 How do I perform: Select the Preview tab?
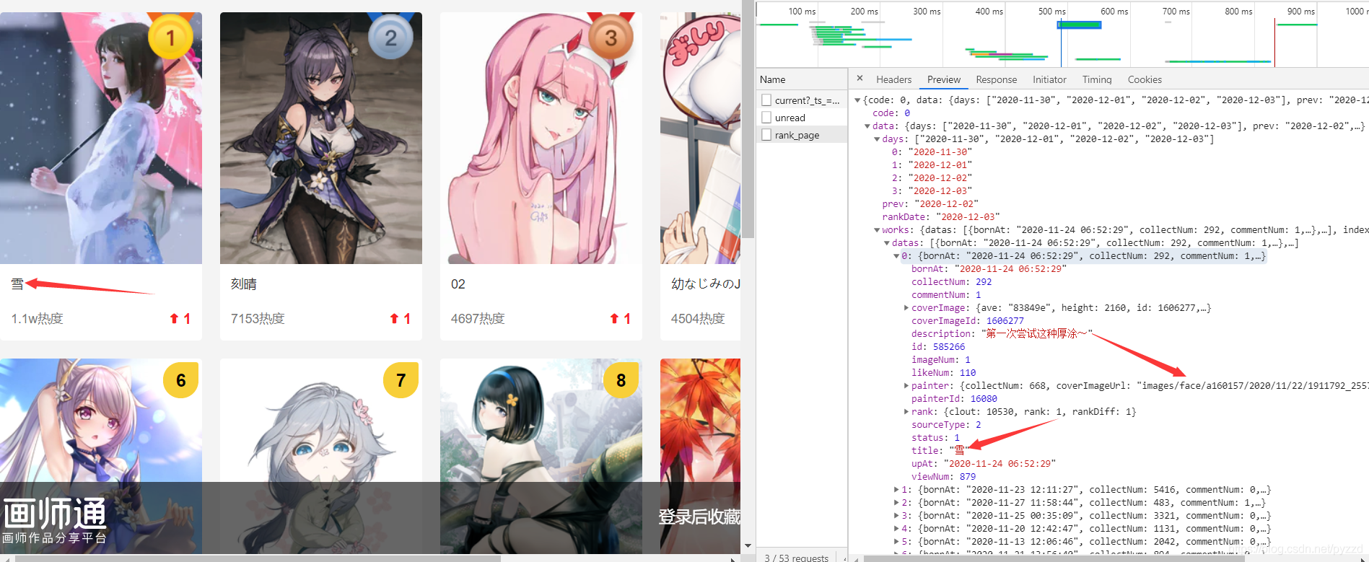tap(943, 79)
